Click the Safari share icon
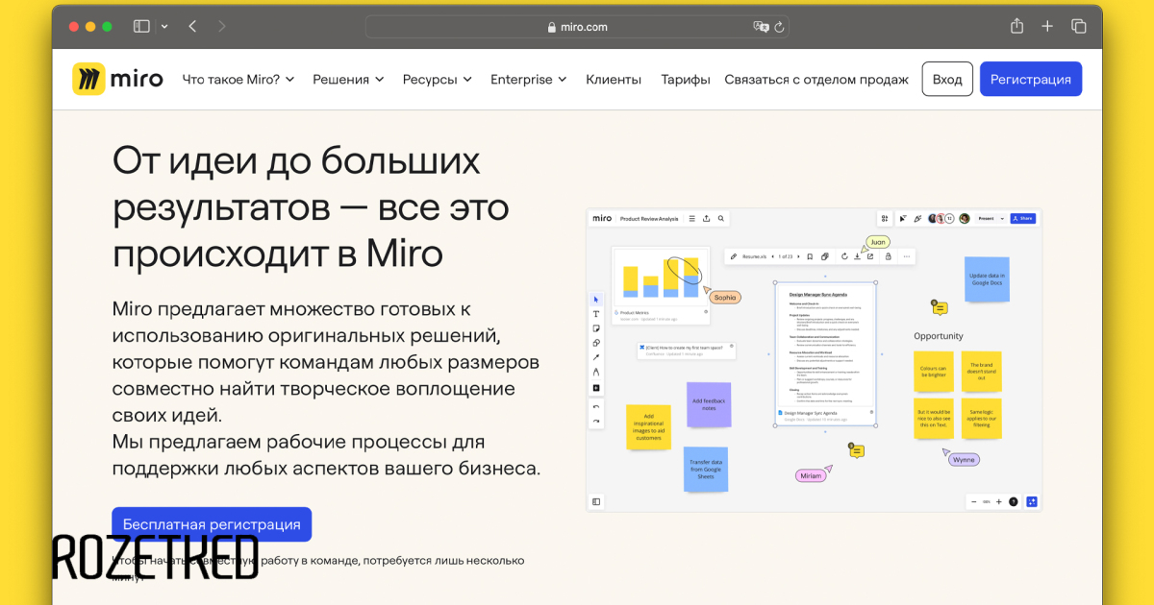The image size is (1154, 605). (1016, 27)
